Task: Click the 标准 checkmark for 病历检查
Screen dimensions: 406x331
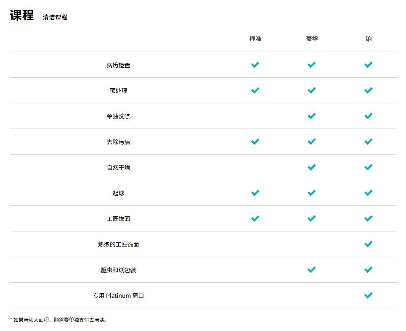Action: point(255,65)
